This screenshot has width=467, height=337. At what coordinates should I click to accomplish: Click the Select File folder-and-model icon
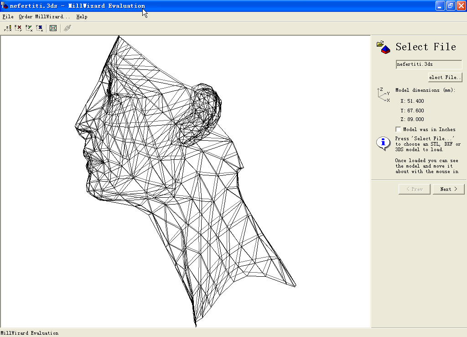(x=383, y=47)
